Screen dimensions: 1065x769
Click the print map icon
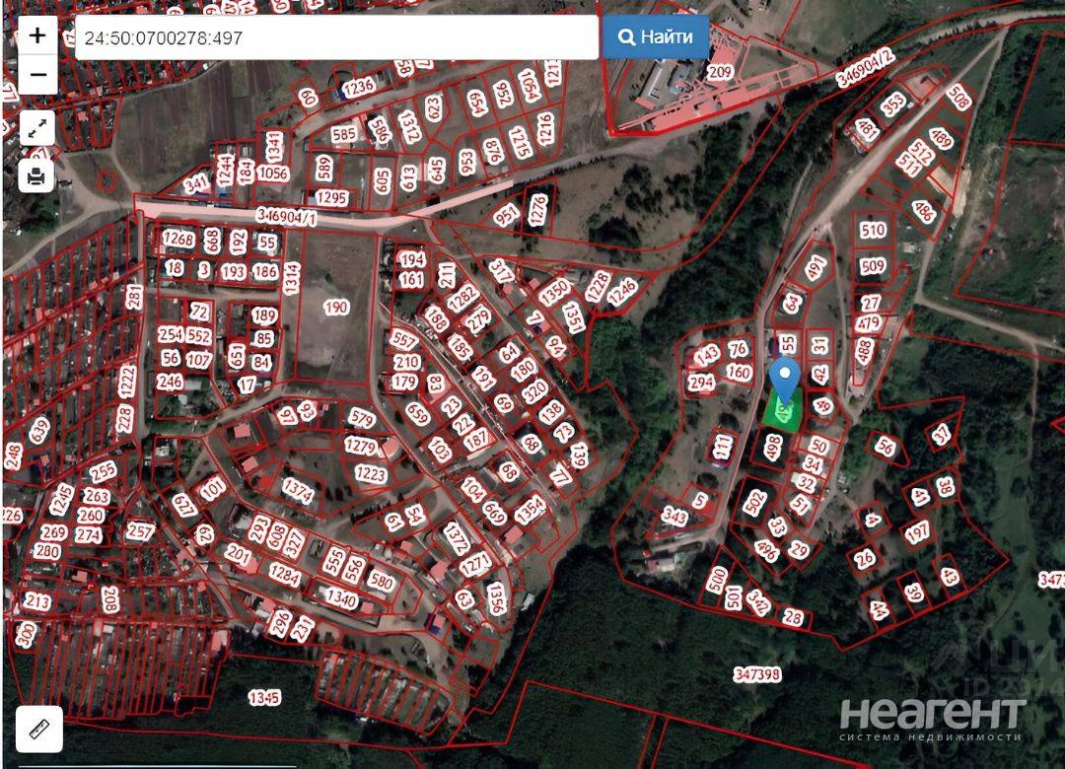(x=36, y=175)
